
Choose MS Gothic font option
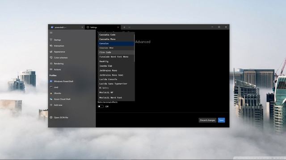(116, 88)
